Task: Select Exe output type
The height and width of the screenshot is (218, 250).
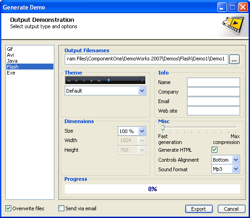Action: coord(30,73)
